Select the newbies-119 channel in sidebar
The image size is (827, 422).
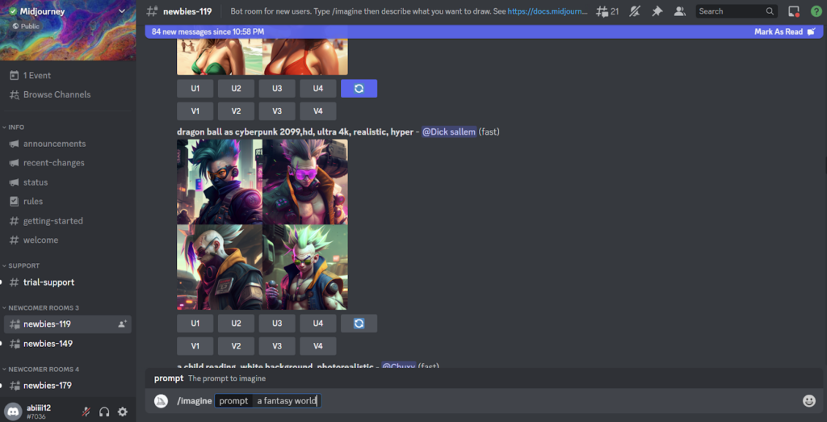click(68, 324)
